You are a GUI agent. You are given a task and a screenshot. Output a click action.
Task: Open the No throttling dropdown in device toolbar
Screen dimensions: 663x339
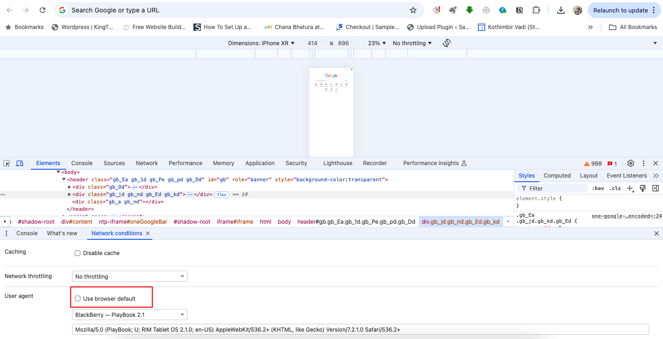pyautogui.click(x=412, y=43)
